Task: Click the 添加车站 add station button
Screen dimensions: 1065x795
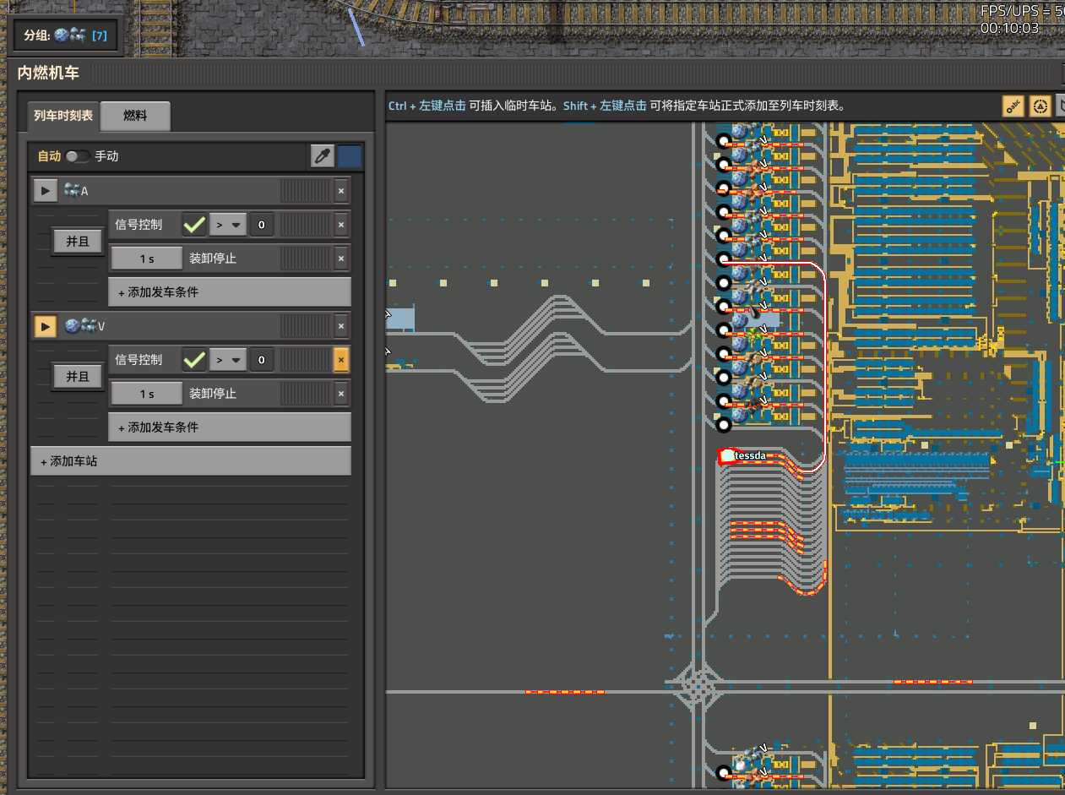Action: [191, 461]
